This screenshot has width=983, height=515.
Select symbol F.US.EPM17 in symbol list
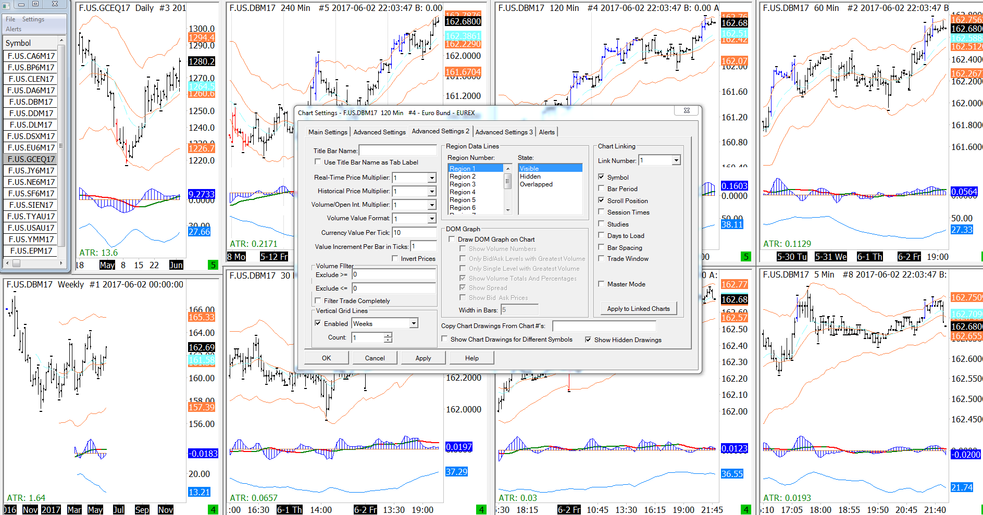pos(31,250)
